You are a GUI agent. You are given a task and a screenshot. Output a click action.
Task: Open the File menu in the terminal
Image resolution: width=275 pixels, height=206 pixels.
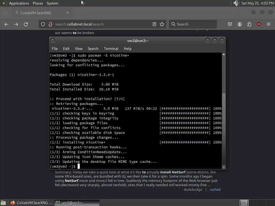55,49
